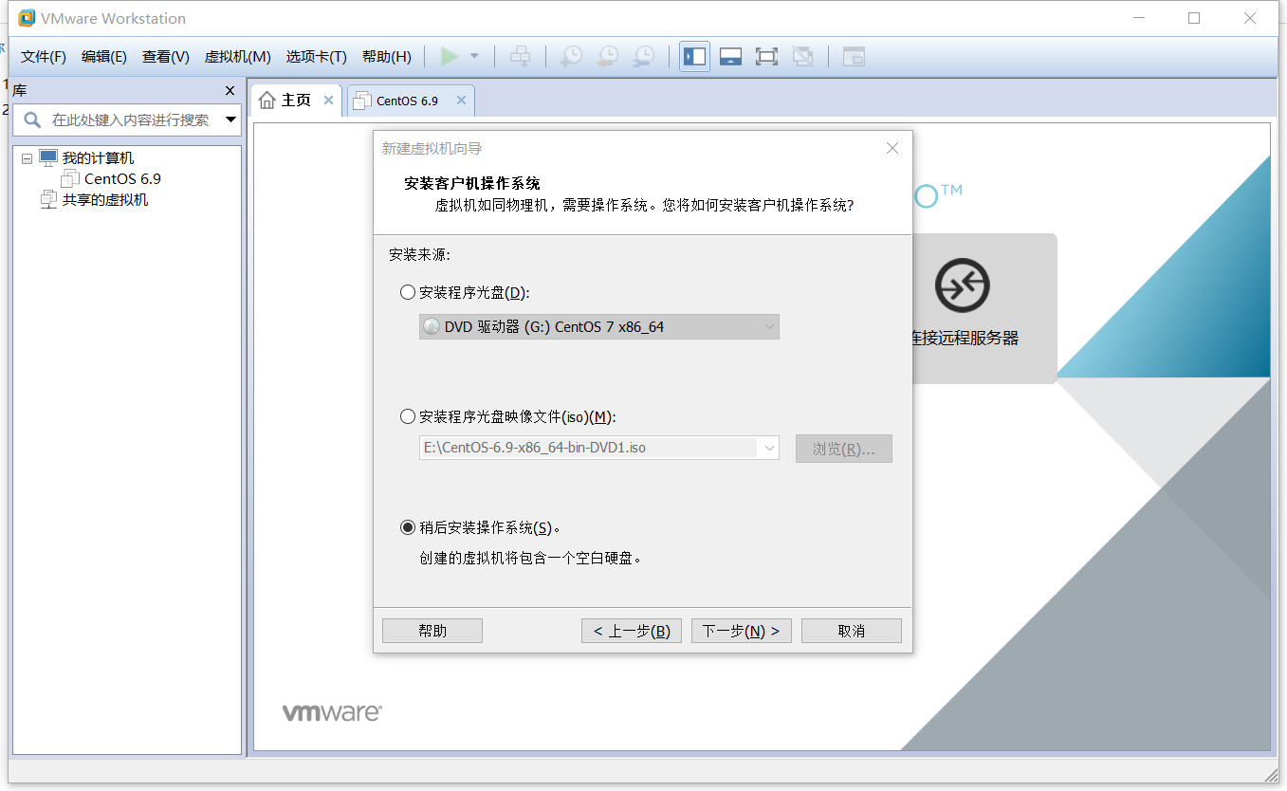Click the send Ctrl+Alt+Del toolbar icon

pos(520,57)
